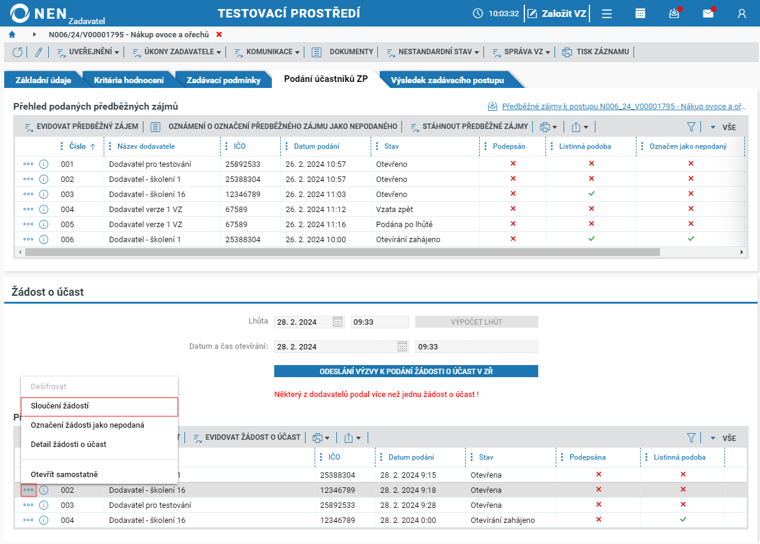
Task: Open row actions for žádost 002
Action: [x=28, y=490]
